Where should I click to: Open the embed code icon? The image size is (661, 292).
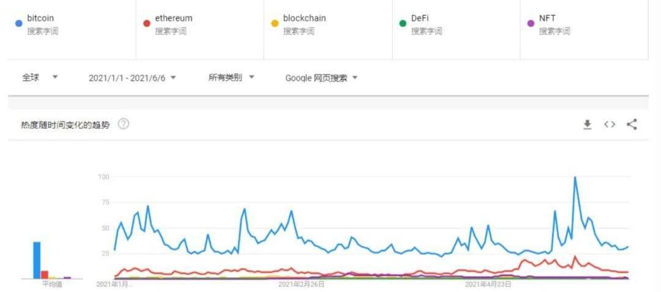tap(610, 125)
